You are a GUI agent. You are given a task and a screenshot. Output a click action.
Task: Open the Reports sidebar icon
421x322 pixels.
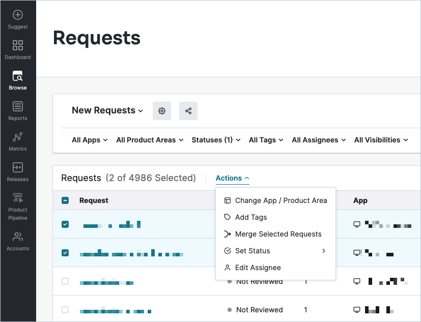[18, 106]
